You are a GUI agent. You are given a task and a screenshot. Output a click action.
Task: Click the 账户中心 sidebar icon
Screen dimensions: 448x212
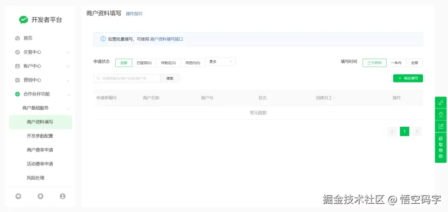17,66
